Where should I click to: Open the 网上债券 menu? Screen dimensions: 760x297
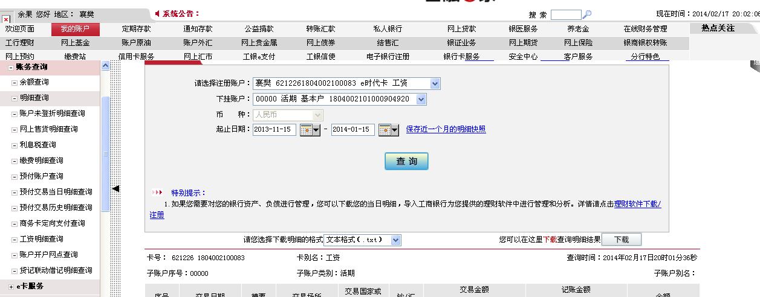click(x=320, y=43)
